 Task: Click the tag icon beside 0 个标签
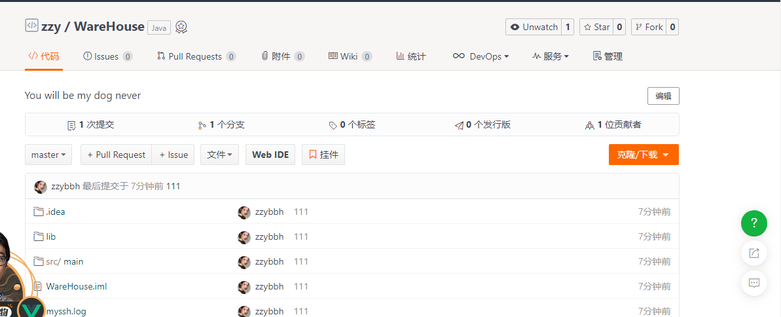(333, 126)
